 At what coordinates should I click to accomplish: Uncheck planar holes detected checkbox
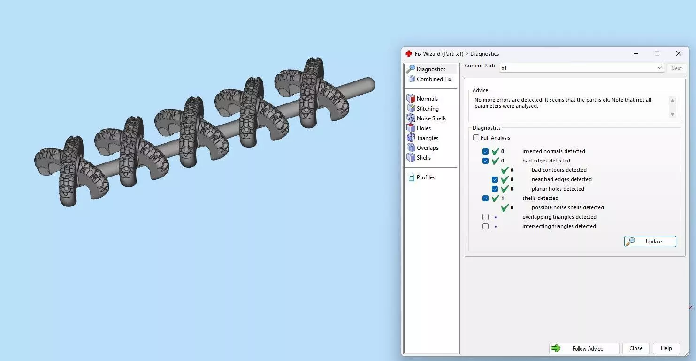click(495, 189)
